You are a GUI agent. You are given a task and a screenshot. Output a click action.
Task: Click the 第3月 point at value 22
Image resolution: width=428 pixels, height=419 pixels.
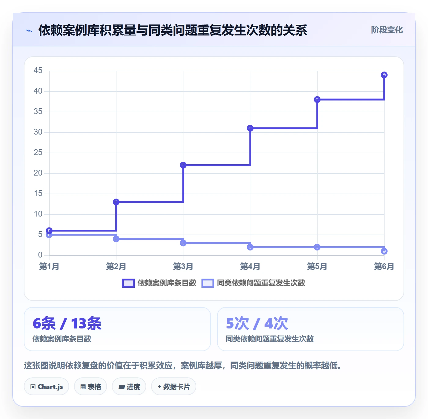pyautogui.click(x=183, y=165)
